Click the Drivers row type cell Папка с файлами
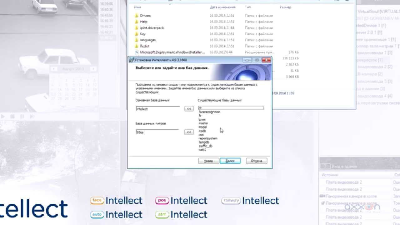The image size is (400, 225). click(x=259, y=16)
